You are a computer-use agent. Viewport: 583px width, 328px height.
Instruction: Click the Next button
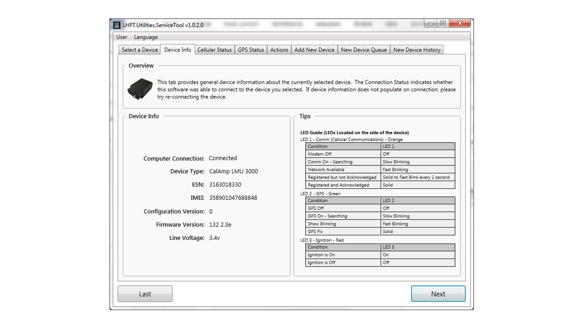point(438,294)
